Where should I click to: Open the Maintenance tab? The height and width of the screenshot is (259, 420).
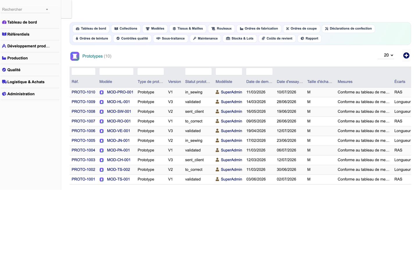point(205,39)
